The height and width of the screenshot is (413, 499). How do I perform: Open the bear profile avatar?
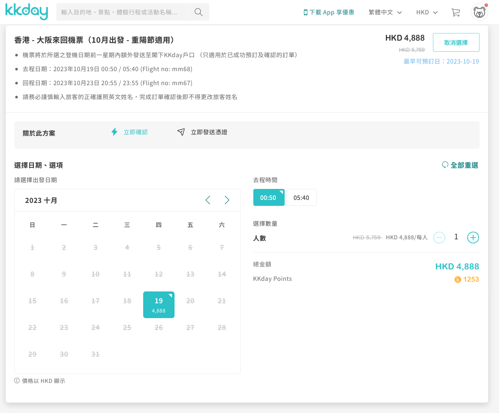(479, 12)
